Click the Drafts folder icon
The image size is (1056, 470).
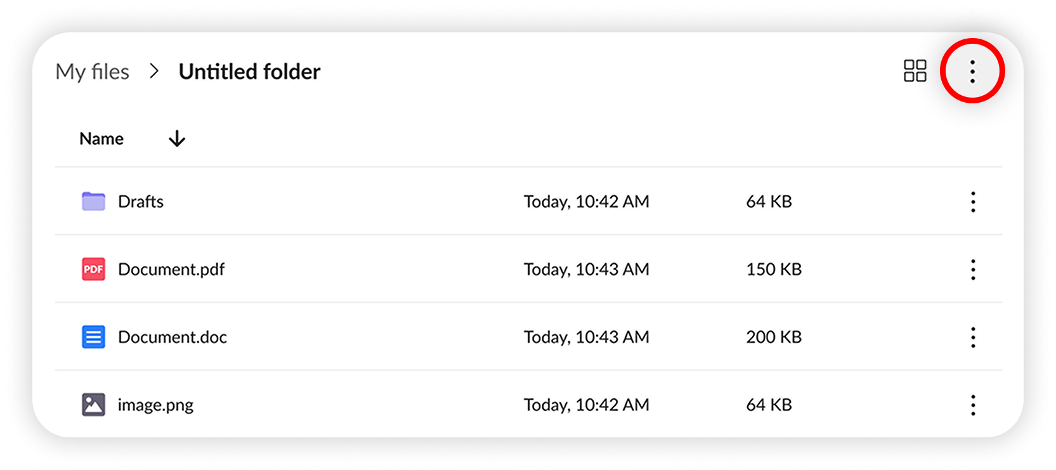(93, 201)
